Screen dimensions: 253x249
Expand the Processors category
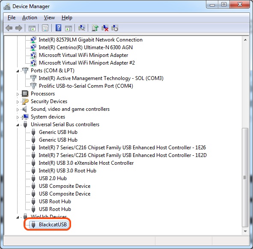pyautogui.click(x=18, y=94)
